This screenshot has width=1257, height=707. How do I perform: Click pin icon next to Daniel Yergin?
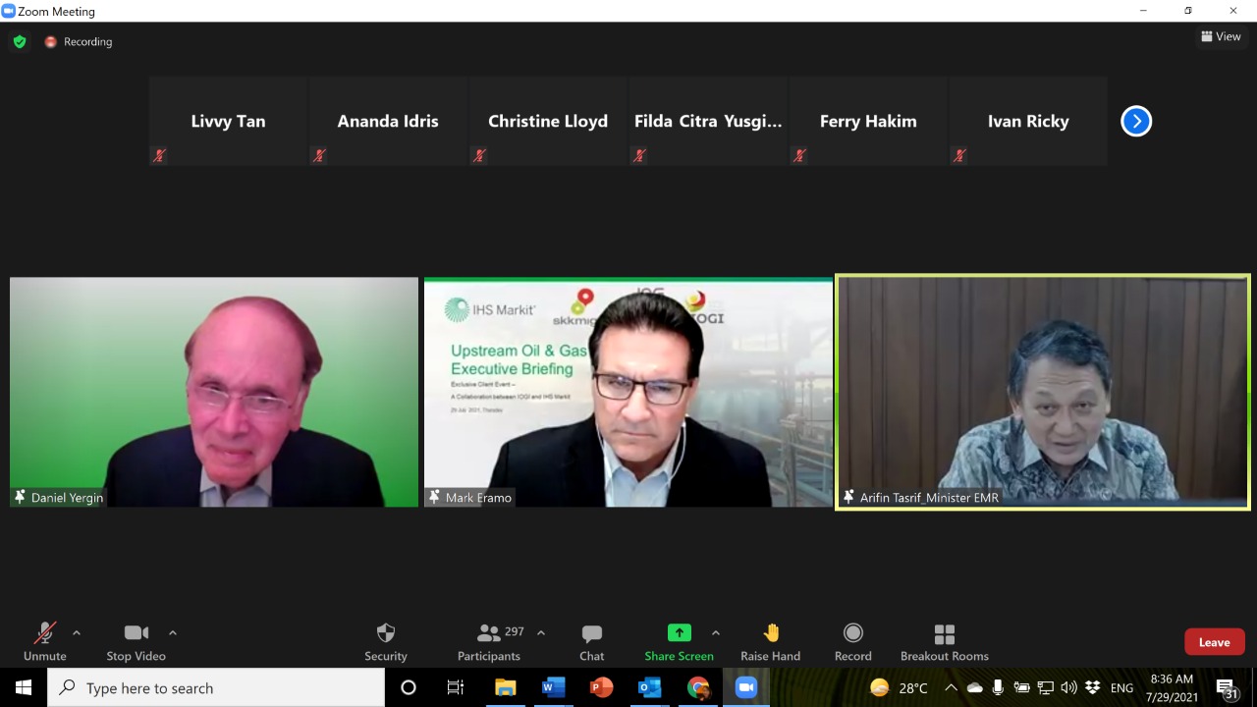click(20, 497)
